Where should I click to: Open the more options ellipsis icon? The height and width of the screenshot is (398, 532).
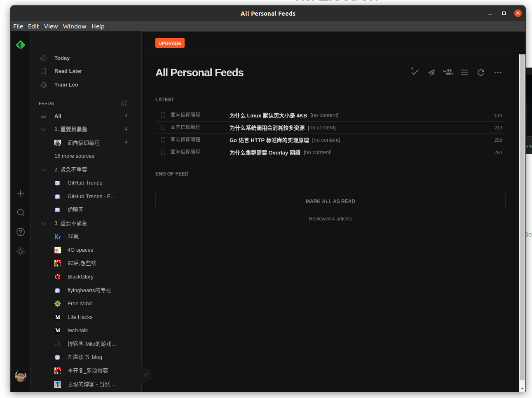tap(498, 73)
